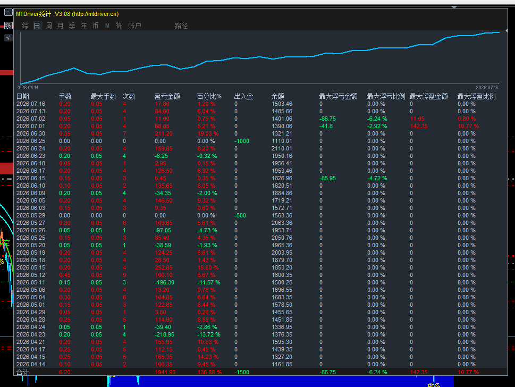Open the 币 symbol tab
The width and height of the screenshot is (515, 387).
95,26
